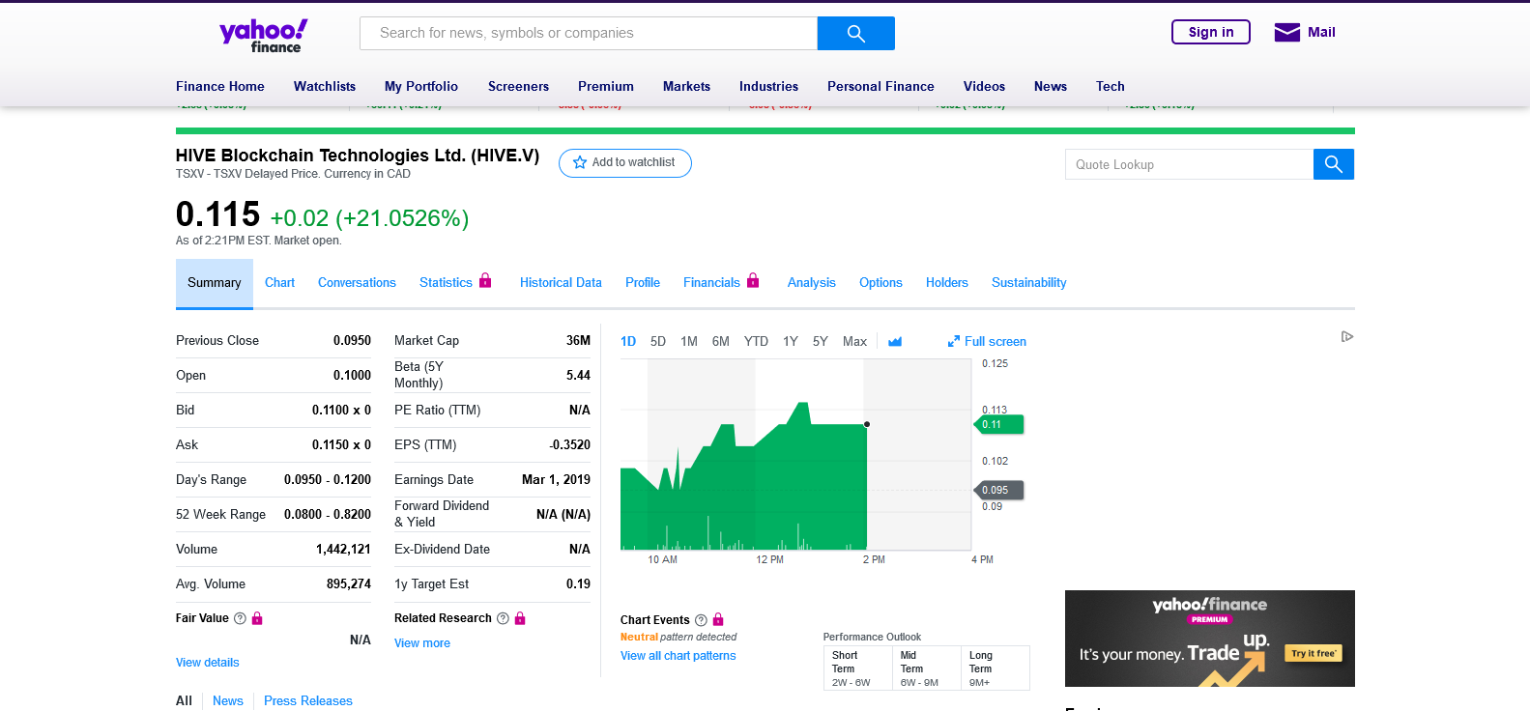The image size is (1530, 711).
Task: Click the blue magnifier search button in header
Action: tap(855, 34)
